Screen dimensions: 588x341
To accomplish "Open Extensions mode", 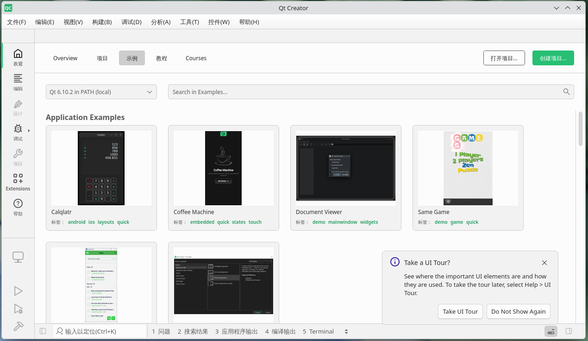I will (18, 182).
